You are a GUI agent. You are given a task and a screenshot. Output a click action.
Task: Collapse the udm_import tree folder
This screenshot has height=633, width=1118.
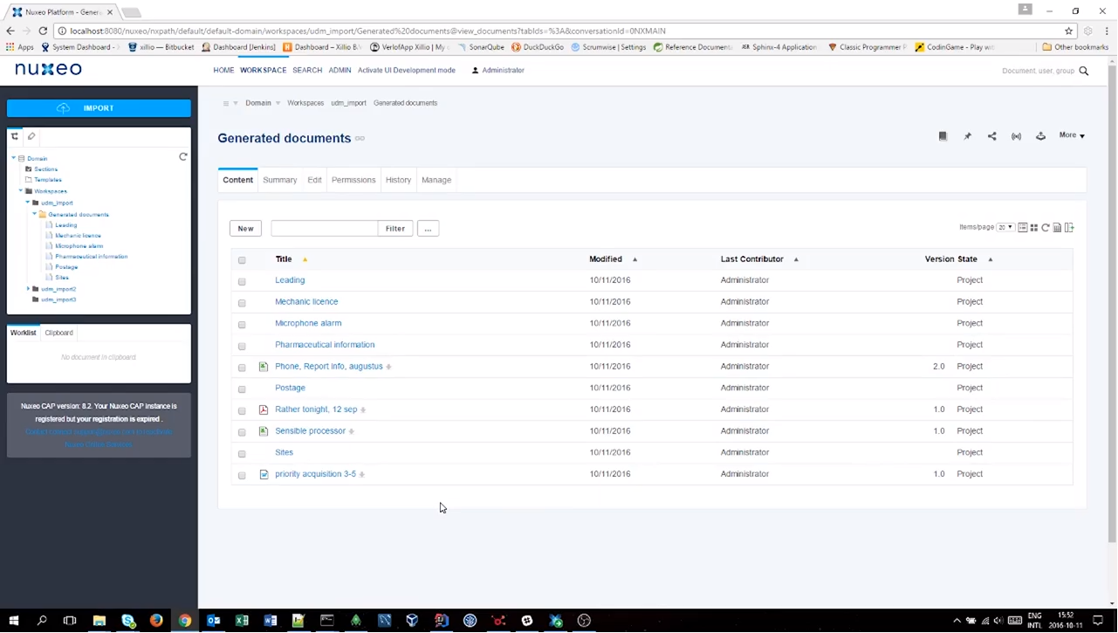point(29,203)
